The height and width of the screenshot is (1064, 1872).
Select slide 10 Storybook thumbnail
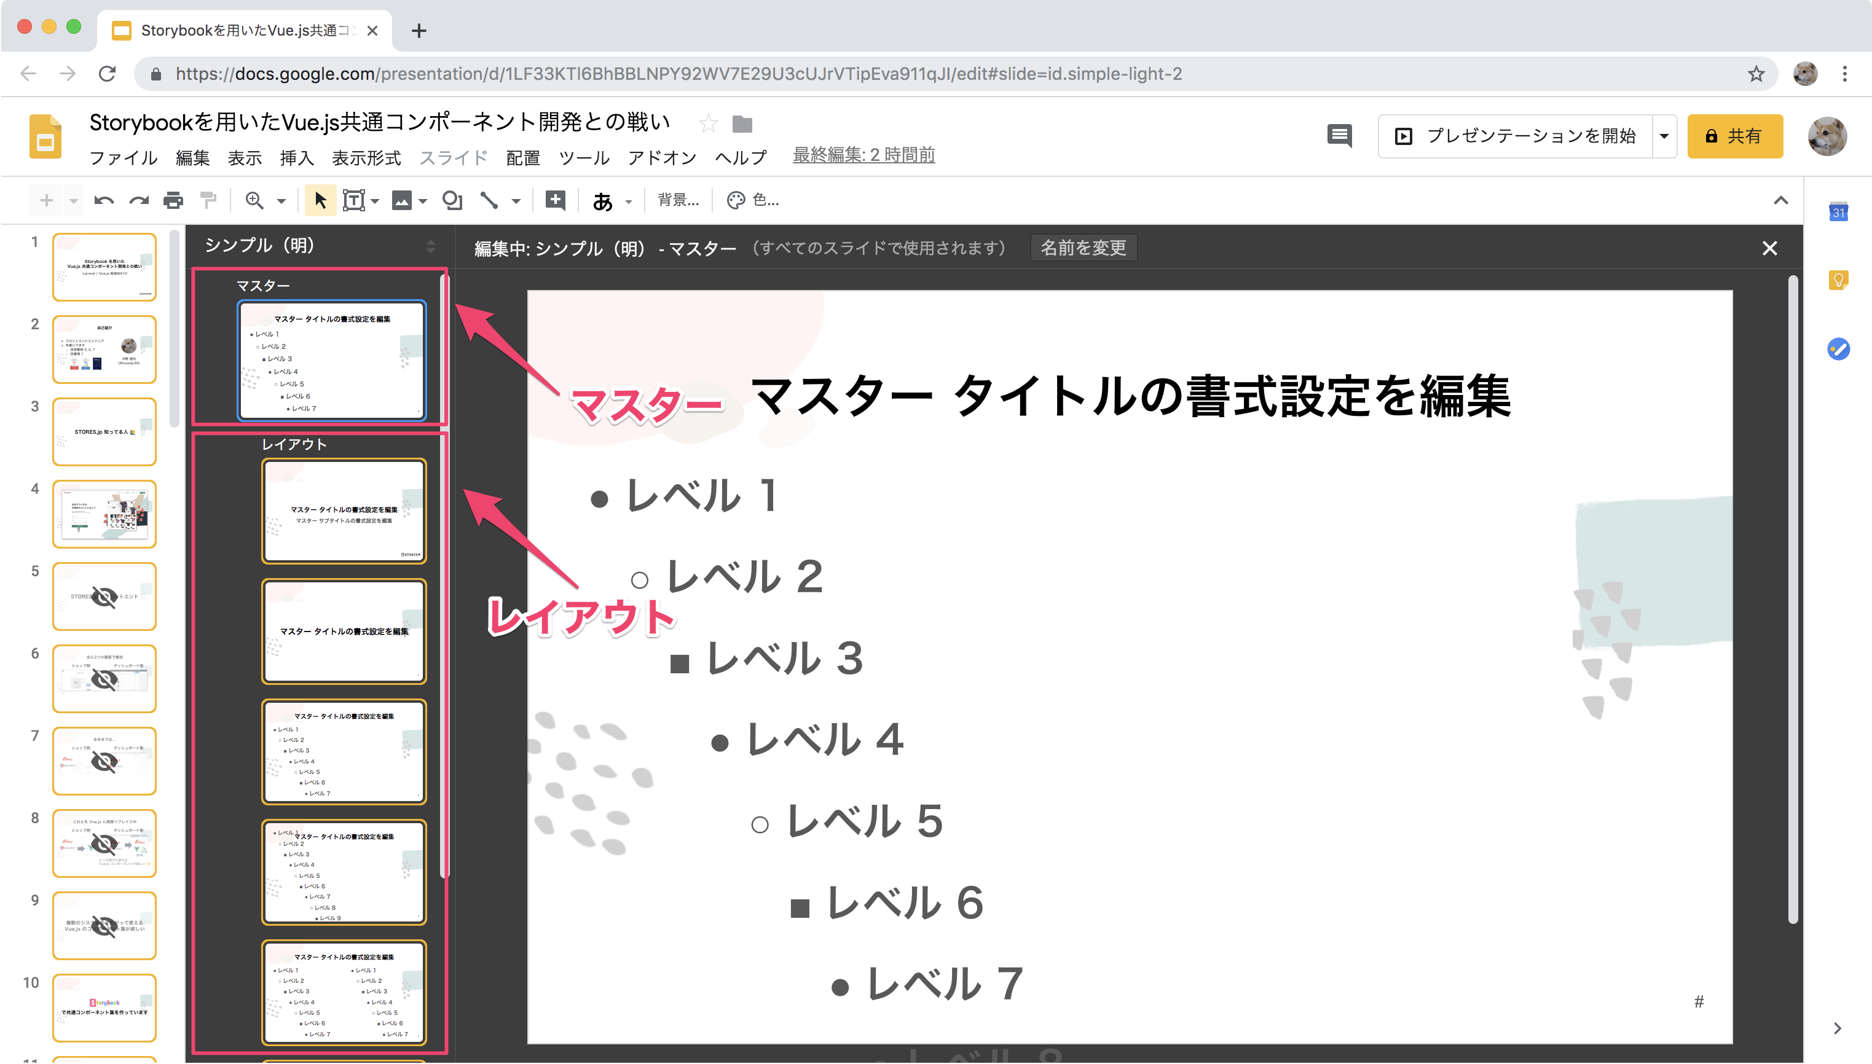click(x=104, y=1007)
